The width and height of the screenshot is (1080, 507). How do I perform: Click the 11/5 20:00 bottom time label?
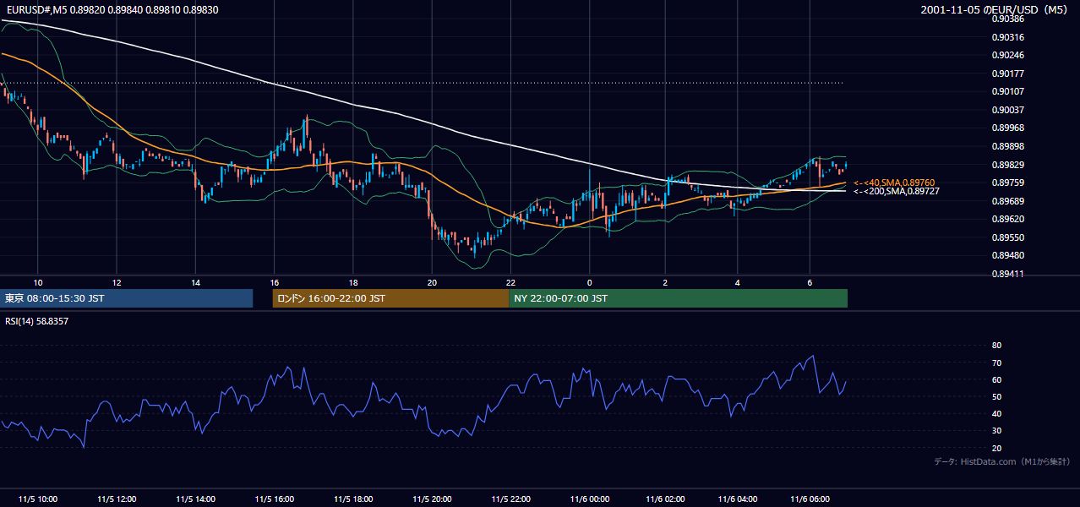coord(432,499)
